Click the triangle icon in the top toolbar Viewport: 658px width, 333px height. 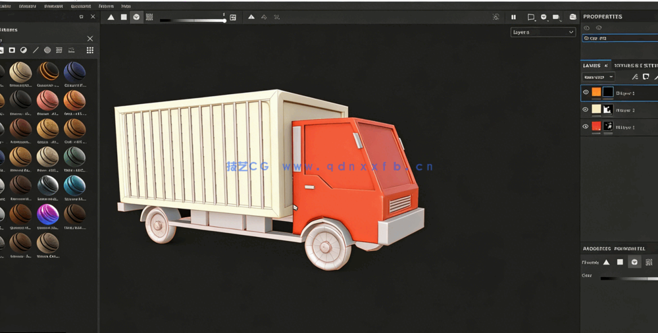click(111, 17)
